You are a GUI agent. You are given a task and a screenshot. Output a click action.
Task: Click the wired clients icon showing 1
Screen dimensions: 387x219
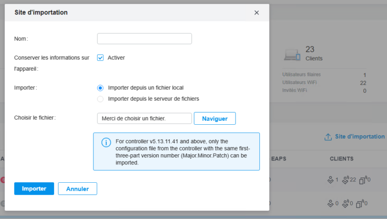[x=330, y=180]
